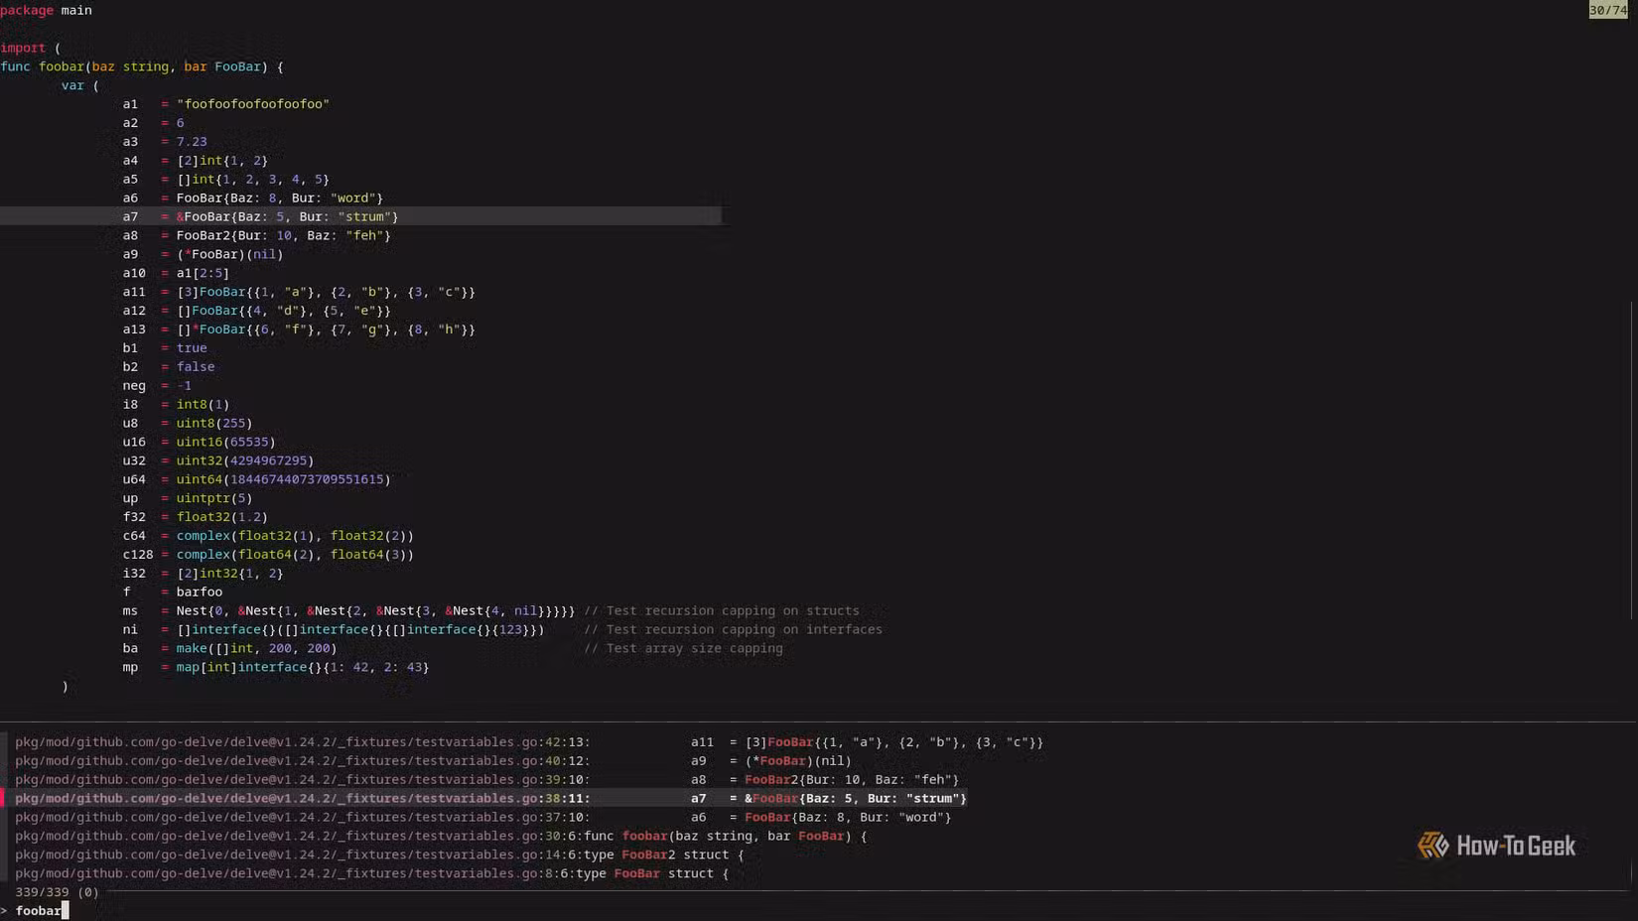Image resolution: width=1638 pixels, height=921 pixels.
Task: Select the type FooBar struct result
Action: click(371, 874)
